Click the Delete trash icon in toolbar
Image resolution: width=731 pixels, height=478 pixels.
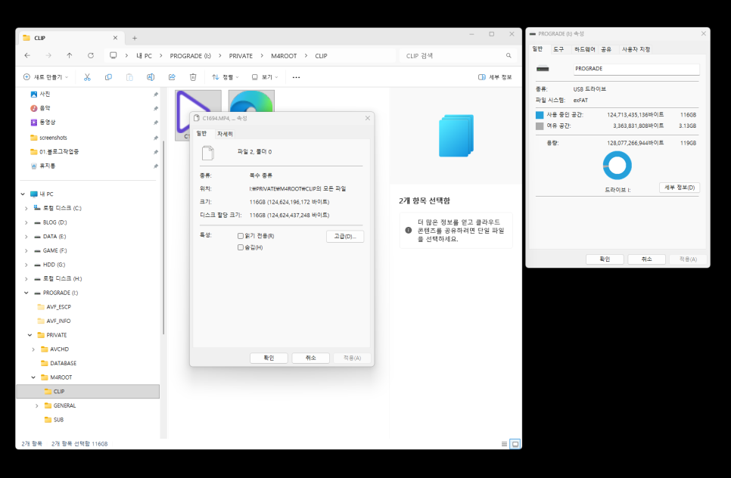[193, 77]
